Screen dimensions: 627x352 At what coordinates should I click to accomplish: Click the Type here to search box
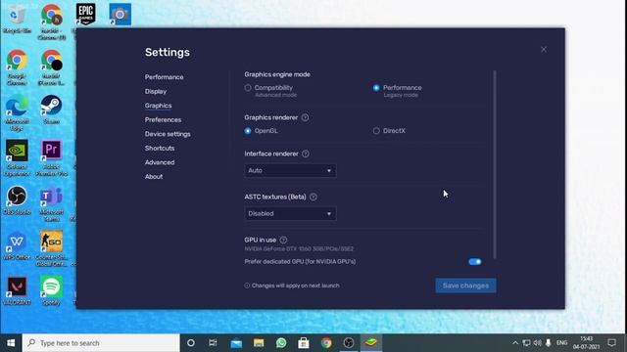click(x=101, y=343)
